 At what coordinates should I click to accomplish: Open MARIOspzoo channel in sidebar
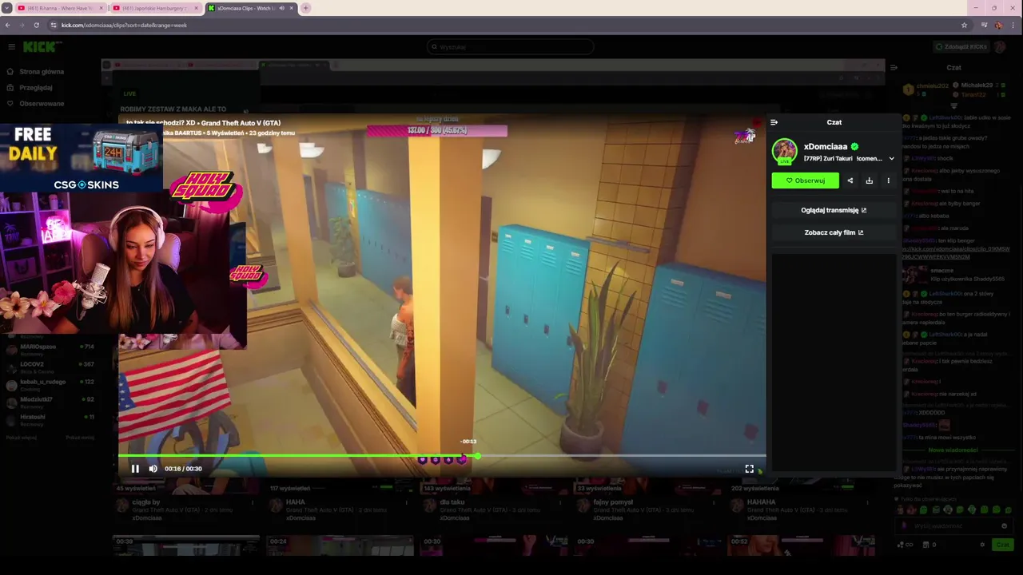pos(50,348)
